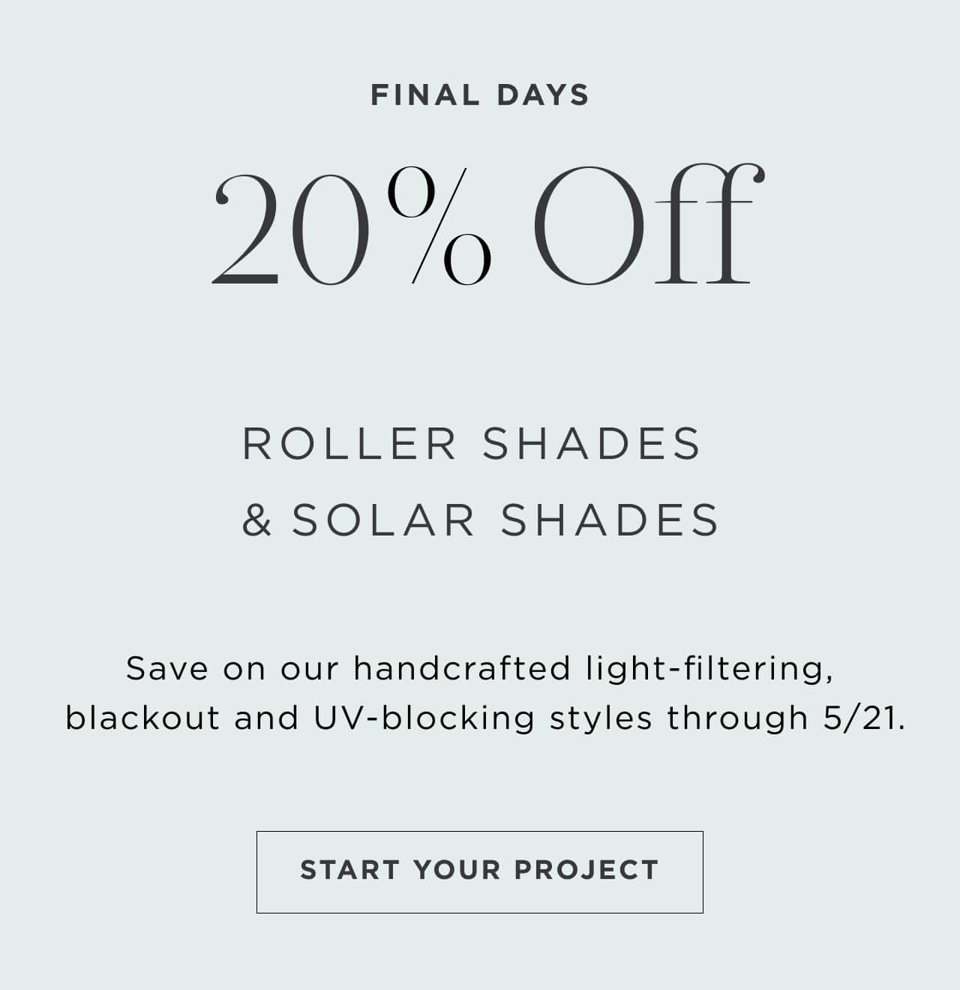960x990 pixels.
Task: Click the word 'handcrafted'
Action: point(462,667)
